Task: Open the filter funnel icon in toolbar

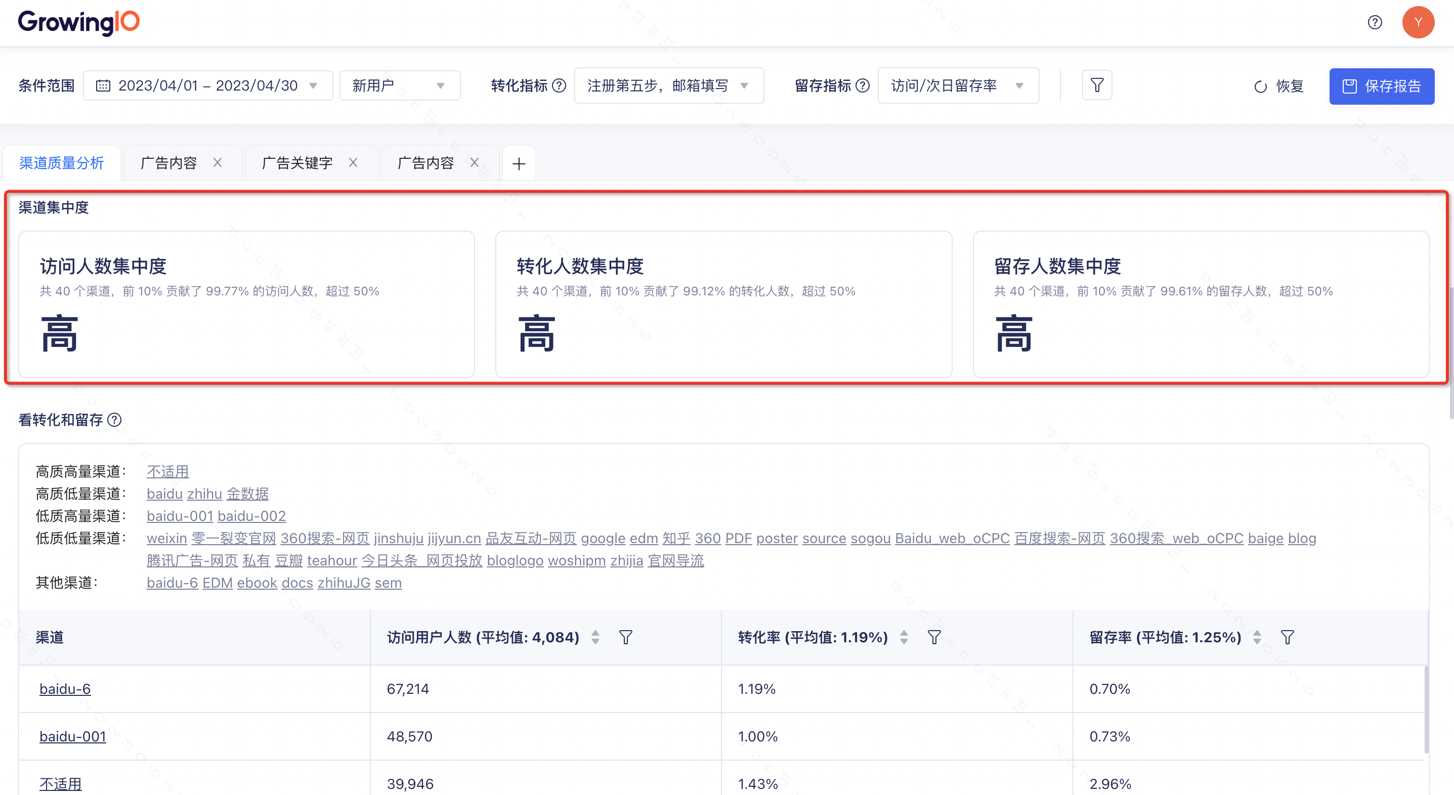Action: click(x=1097, y=85)
